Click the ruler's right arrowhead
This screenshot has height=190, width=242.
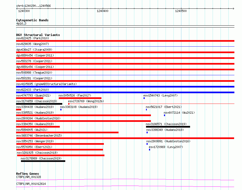(234, 8)
